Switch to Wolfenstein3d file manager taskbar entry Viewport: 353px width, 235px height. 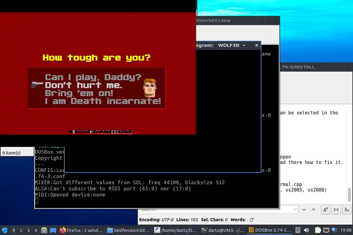click(x=128, y=230)
